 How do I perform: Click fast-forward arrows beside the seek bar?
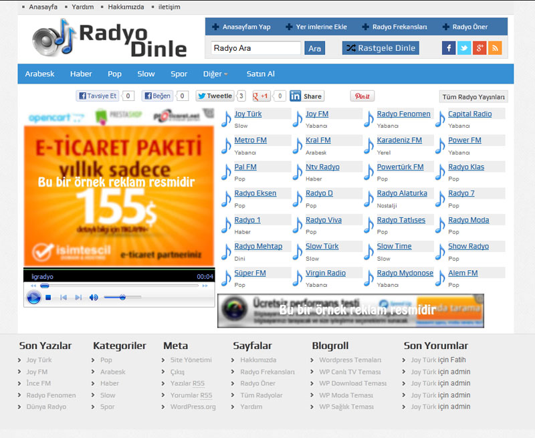coord(205,286)
